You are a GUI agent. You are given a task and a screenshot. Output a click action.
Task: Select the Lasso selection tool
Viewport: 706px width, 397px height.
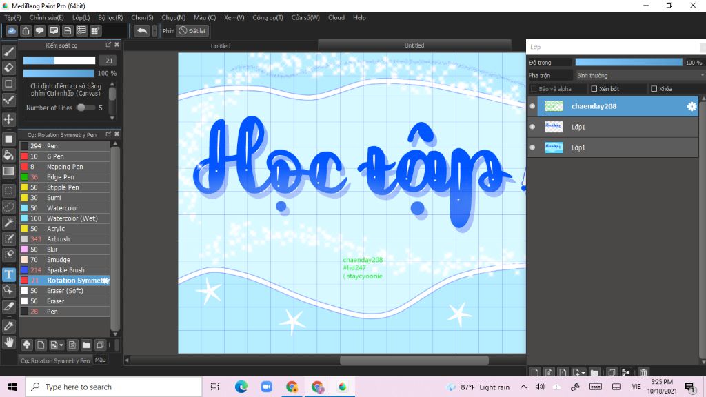click(x=8, y=207)
